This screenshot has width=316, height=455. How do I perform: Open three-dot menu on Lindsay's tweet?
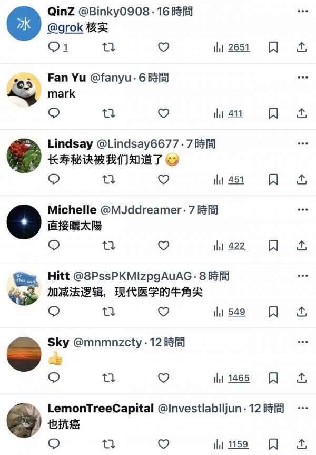click(303, 143)
